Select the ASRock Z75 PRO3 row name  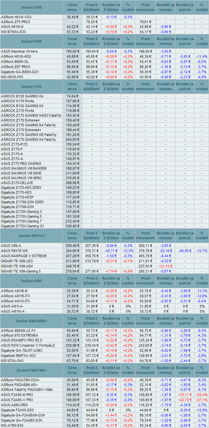[16, 21]
